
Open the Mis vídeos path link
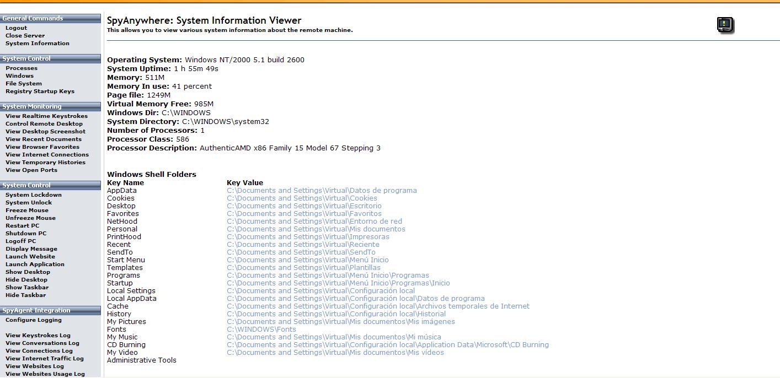[335, 353]
